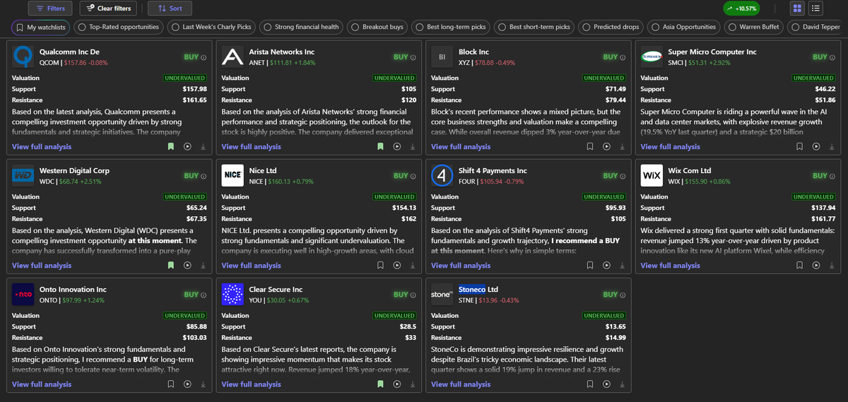Viewport: 848px width, 402px height.
Task: Select Asia Opportunities filter
Action: coord(683,27)
